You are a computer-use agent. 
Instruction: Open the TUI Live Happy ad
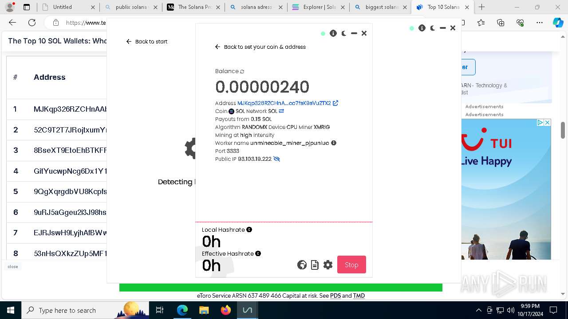click(x=506, y=189)
